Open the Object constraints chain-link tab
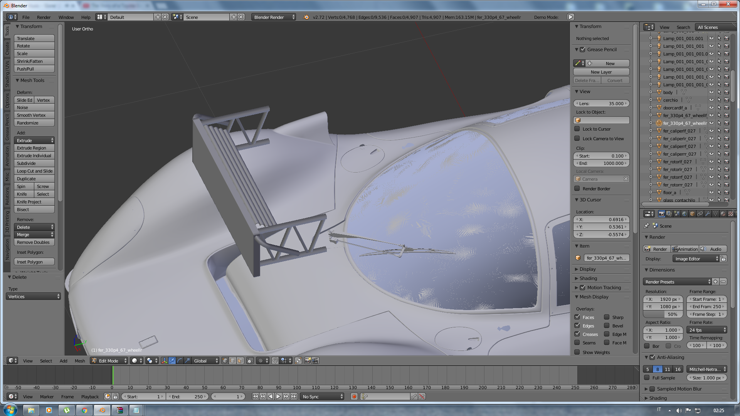Viewport: 740px width, 416px height. [x=700, y=214]
